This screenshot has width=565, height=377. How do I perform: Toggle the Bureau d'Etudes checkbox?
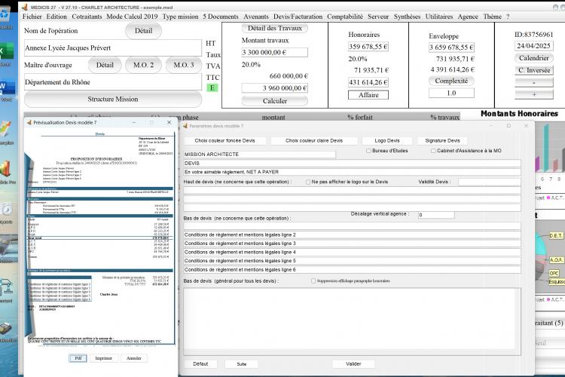[x=368, y=151]
